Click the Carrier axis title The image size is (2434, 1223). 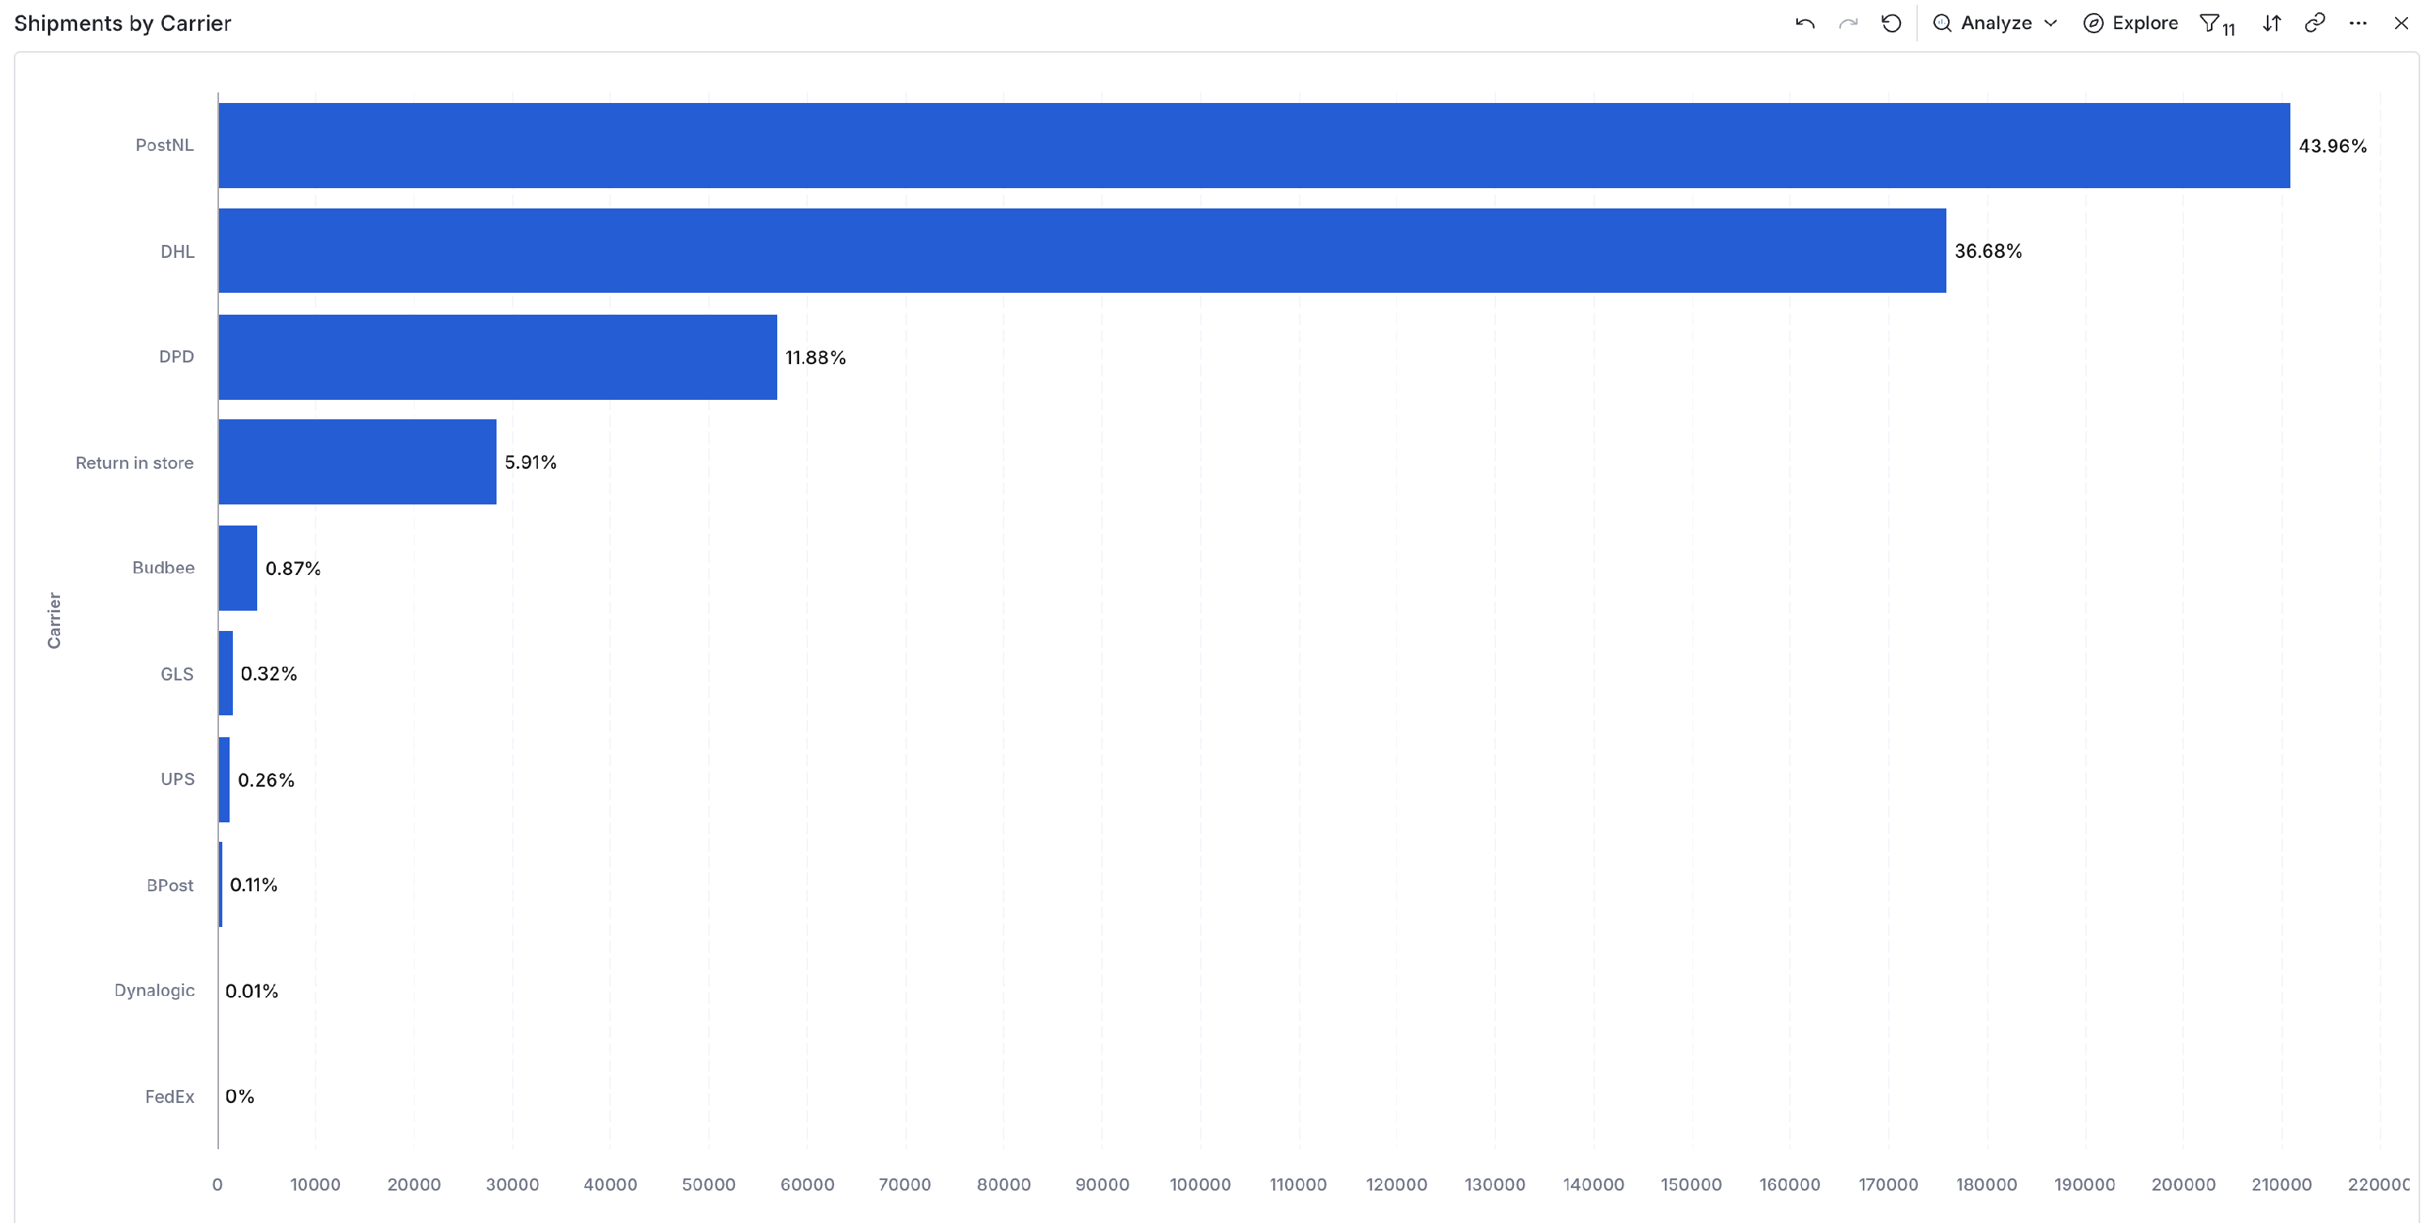pos(54,620)
